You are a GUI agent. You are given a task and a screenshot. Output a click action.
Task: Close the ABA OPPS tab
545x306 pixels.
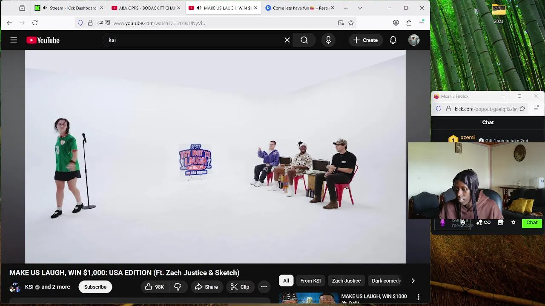[x=178, y=8]
